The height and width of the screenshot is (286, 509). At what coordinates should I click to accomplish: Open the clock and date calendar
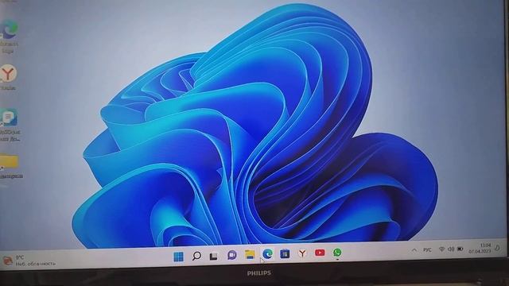pos(480,249)
